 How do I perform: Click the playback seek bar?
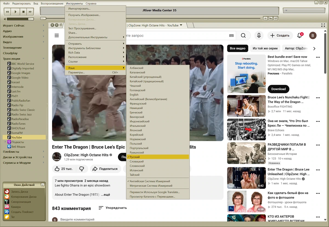coord(151,18)
